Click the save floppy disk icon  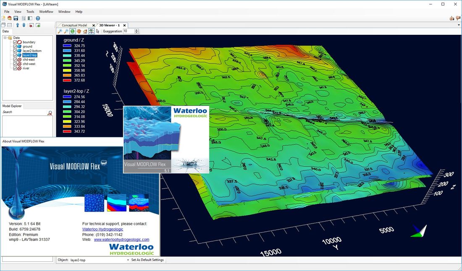coord(16,18)
